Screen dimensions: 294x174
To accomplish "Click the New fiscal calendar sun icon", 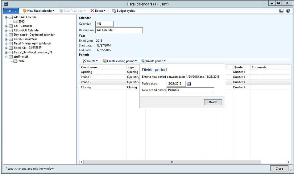I will pyautogui.click(x=24, y=11).
